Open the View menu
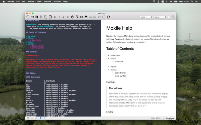201x125 pixels. click(39, 1)
